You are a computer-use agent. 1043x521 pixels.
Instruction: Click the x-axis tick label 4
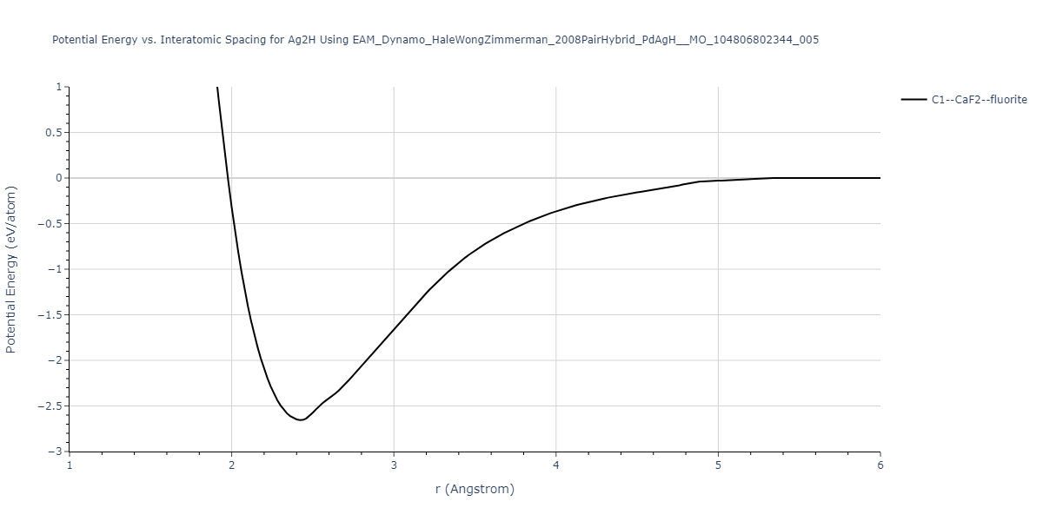tap(556, 465)
